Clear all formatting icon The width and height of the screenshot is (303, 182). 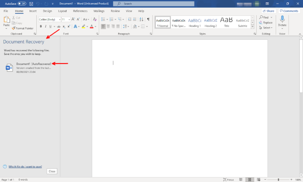95,19
